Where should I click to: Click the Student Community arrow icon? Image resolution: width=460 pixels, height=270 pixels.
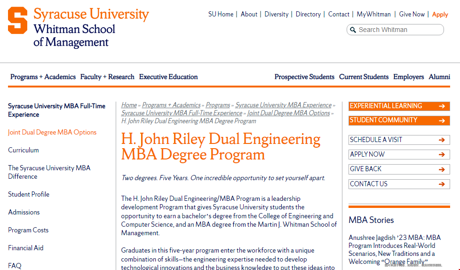coord(442,120)
